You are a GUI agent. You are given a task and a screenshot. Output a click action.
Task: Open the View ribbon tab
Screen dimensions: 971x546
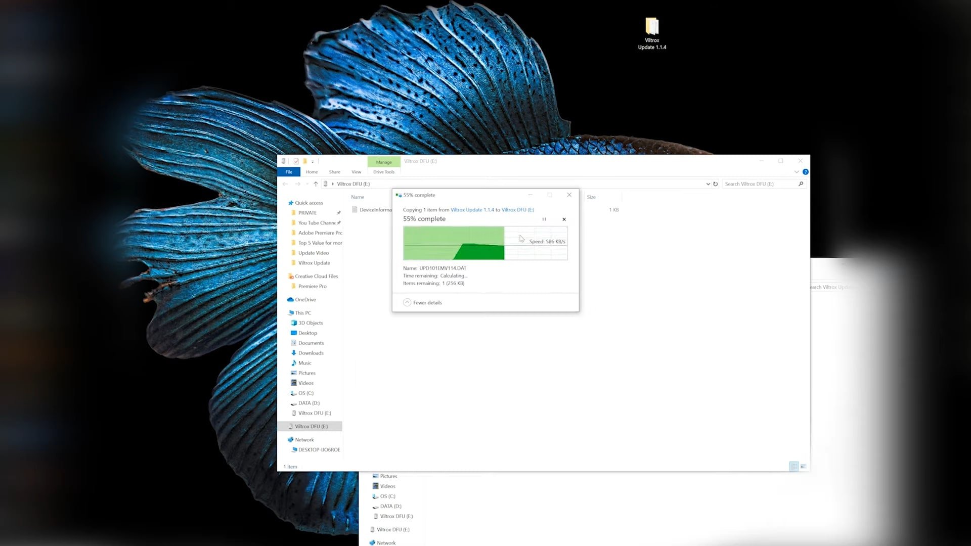click(x=356, y=172)
